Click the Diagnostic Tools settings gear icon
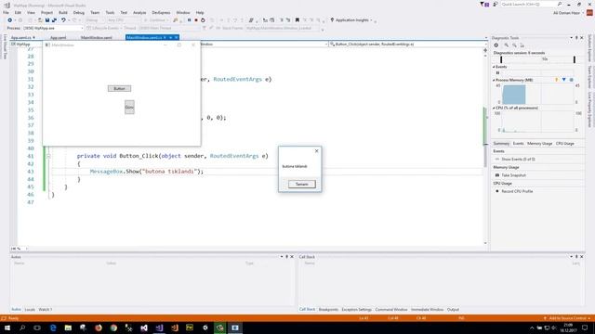The height and width of the screenshot is (334, 595). (x=496, y=45)
